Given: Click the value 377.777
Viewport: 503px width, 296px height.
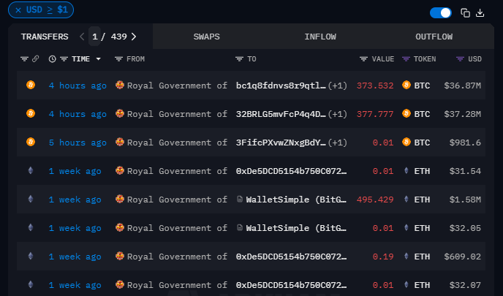Looking at the screenshot, I should [375, 114].
